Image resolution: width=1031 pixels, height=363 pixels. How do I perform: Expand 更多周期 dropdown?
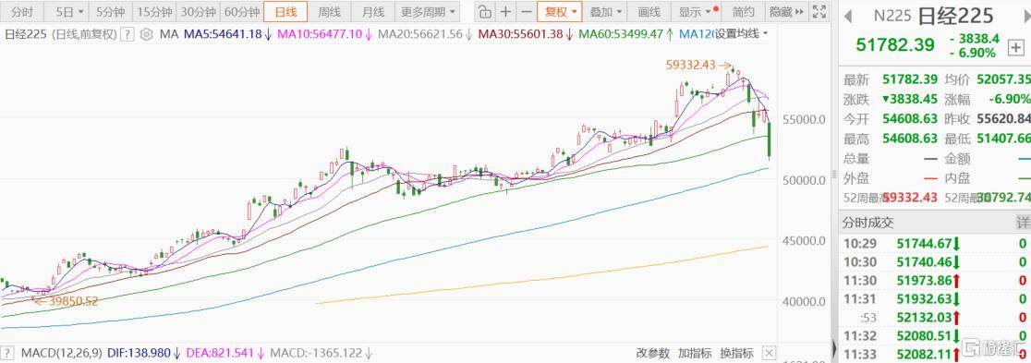(428, 12)
